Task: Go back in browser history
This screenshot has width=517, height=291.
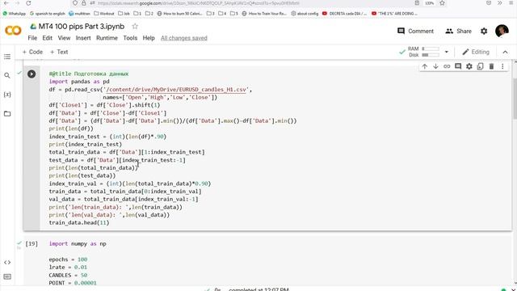Action: click(6, 3)
